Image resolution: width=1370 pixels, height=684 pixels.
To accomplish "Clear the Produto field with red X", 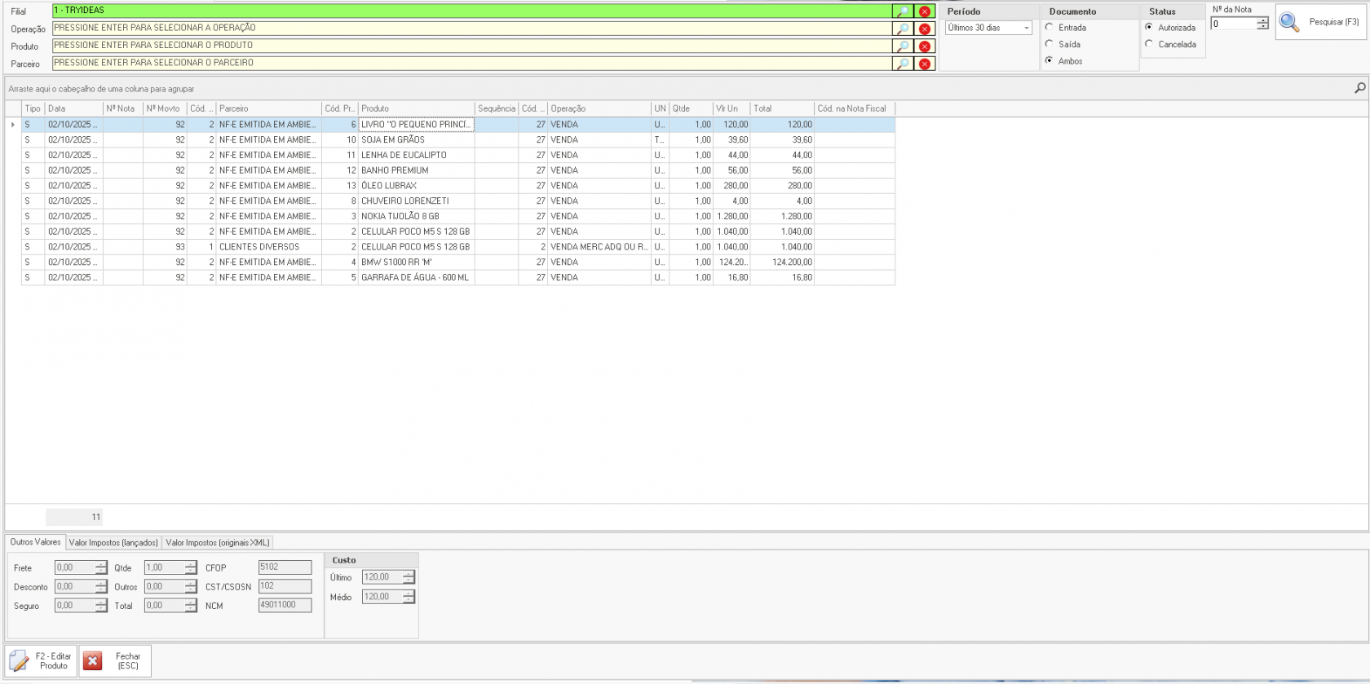I will (925, 46).
